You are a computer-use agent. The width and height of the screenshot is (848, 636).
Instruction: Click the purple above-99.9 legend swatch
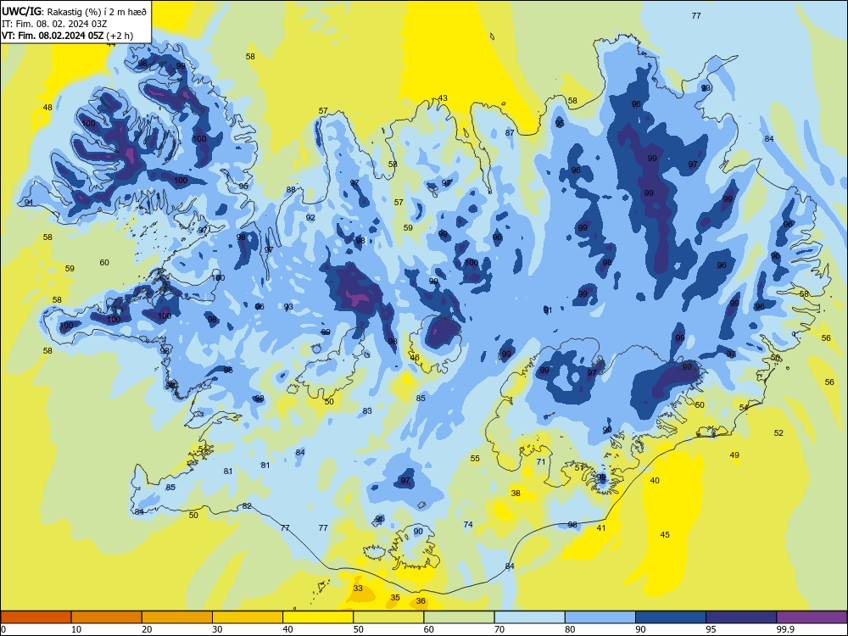coord(812,617)
